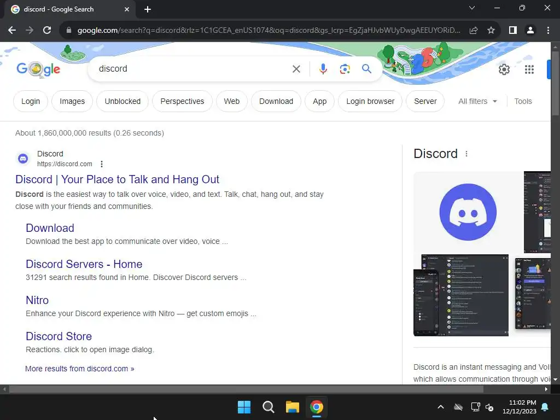Open Chrome three-dot menu
560x420 pixels.
548,31
